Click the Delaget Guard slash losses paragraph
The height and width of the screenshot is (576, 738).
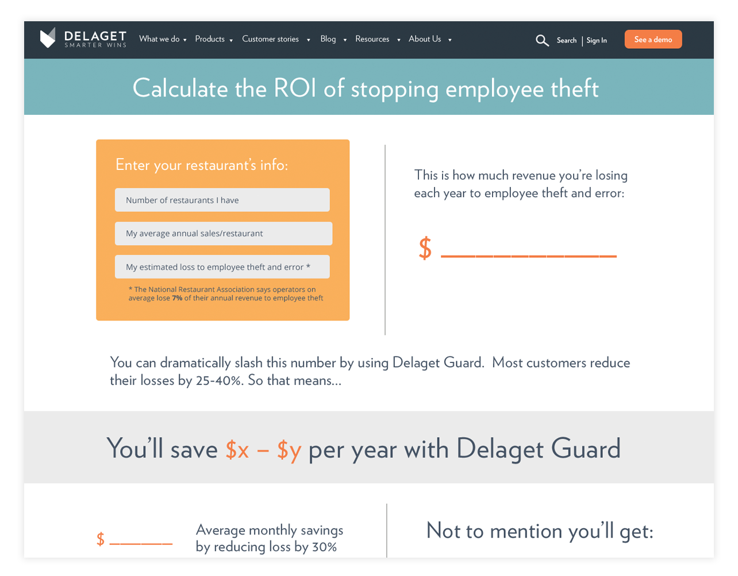(370, 371)
